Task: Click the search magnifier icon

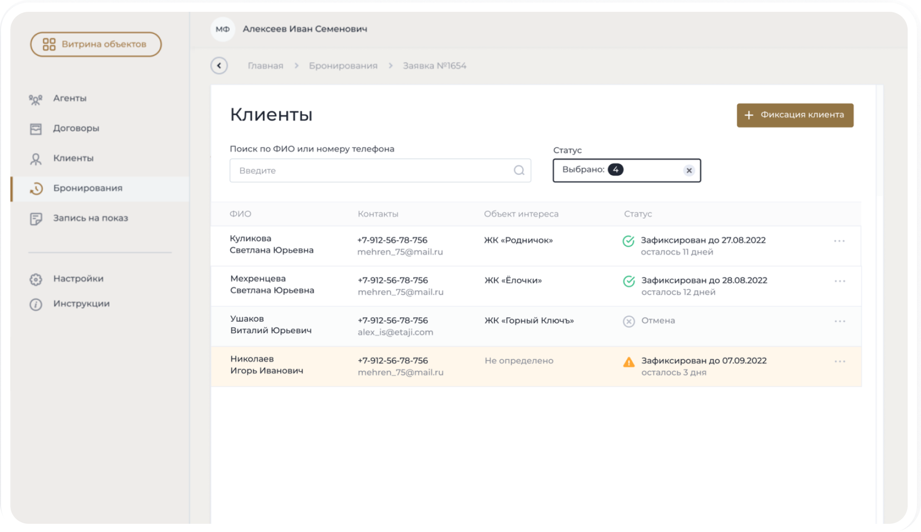Action: click(x=519, y=171)
